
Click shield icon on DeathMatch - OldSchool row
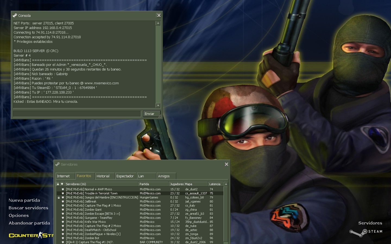(63, 230)
